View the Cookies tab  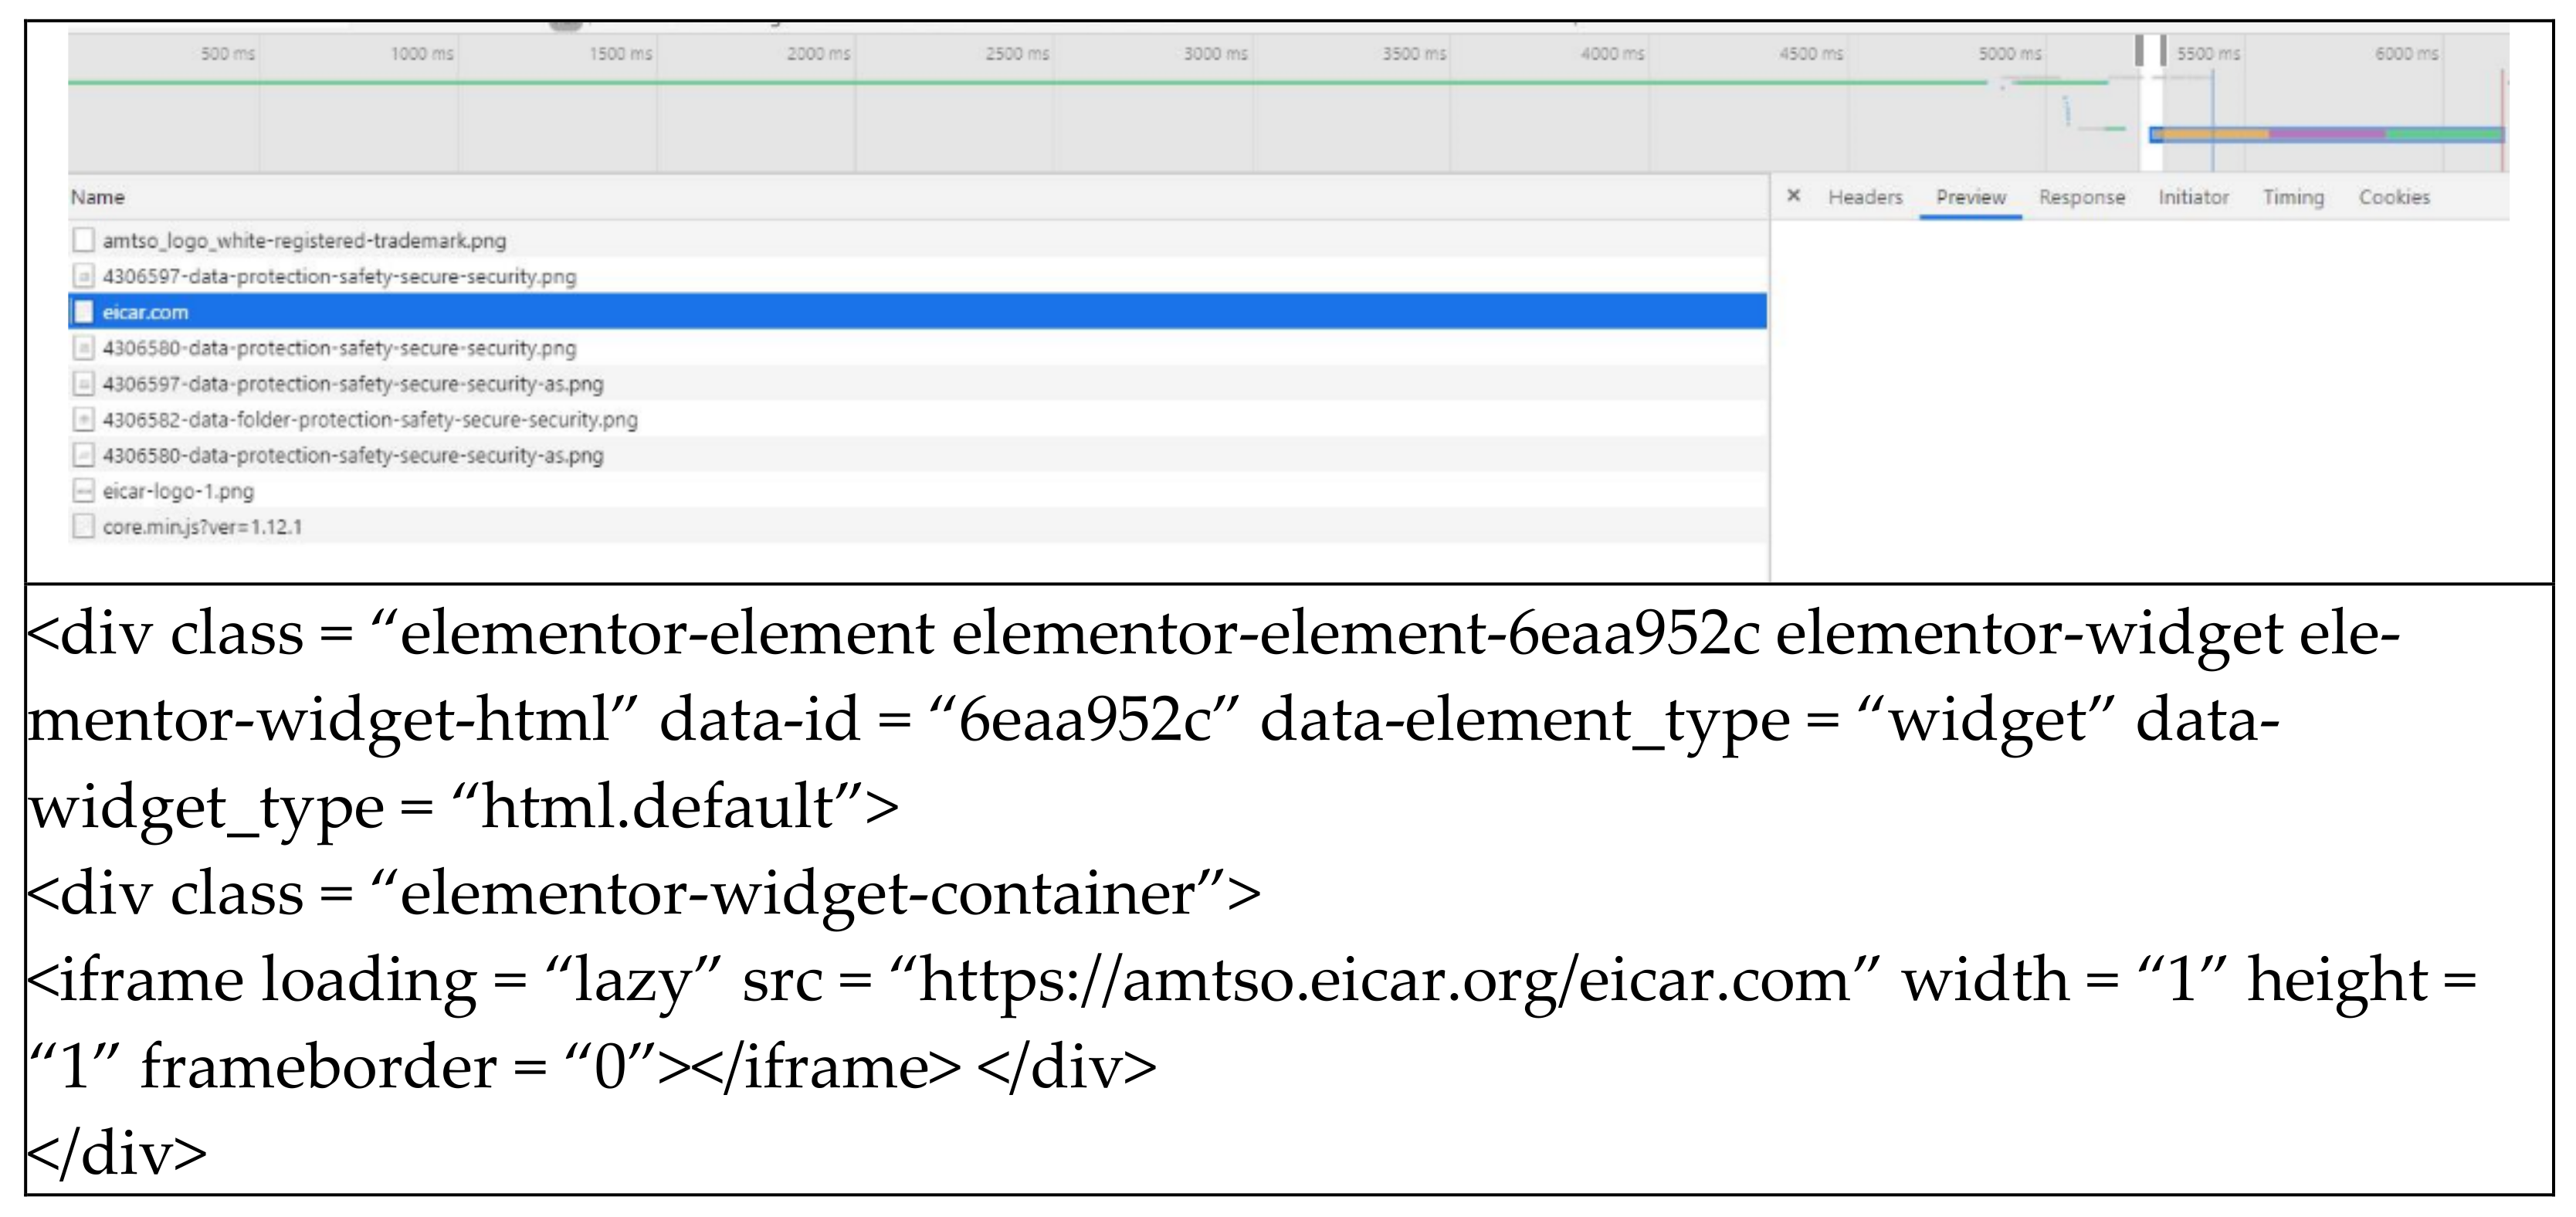pyautogui.click(x=2394, y=197)
